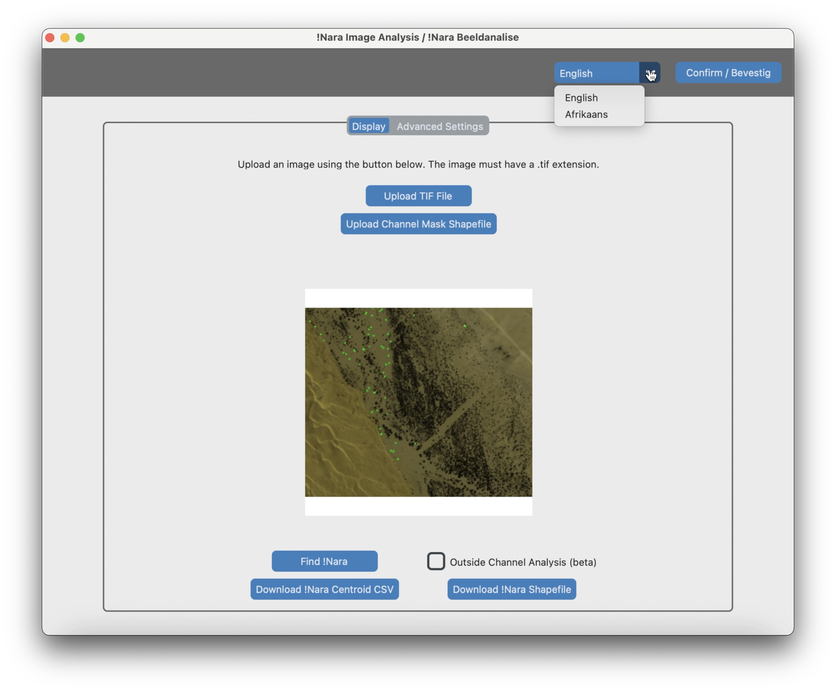Minimize the window with the yellow button
The image size is (836, 691).
(x=65, y=38)
